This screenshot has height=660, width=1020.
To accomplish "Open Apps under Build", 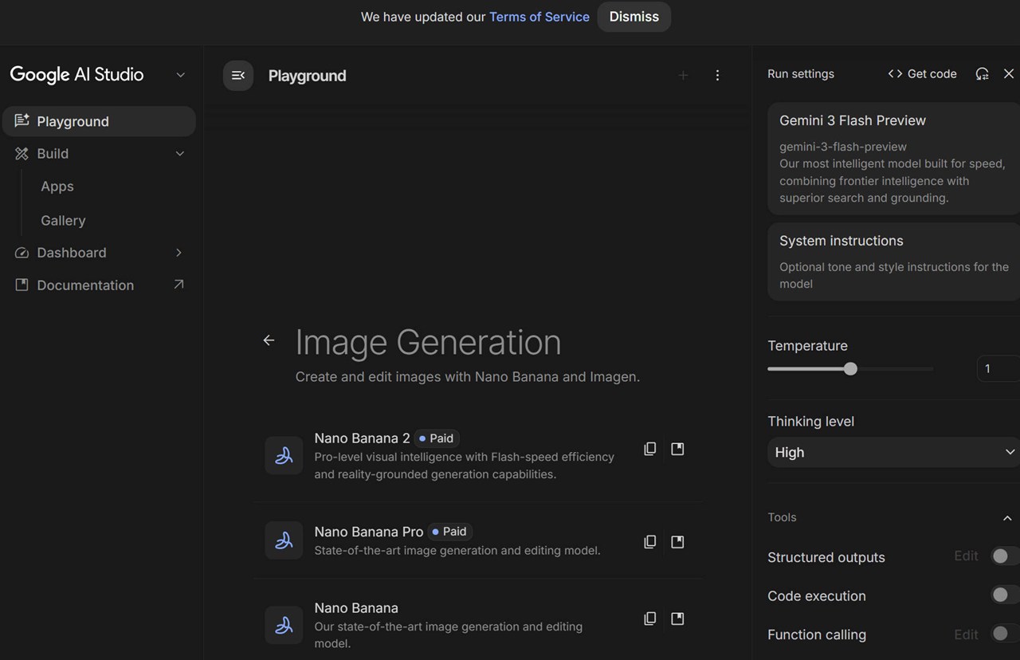I will (x=57, y=187).
